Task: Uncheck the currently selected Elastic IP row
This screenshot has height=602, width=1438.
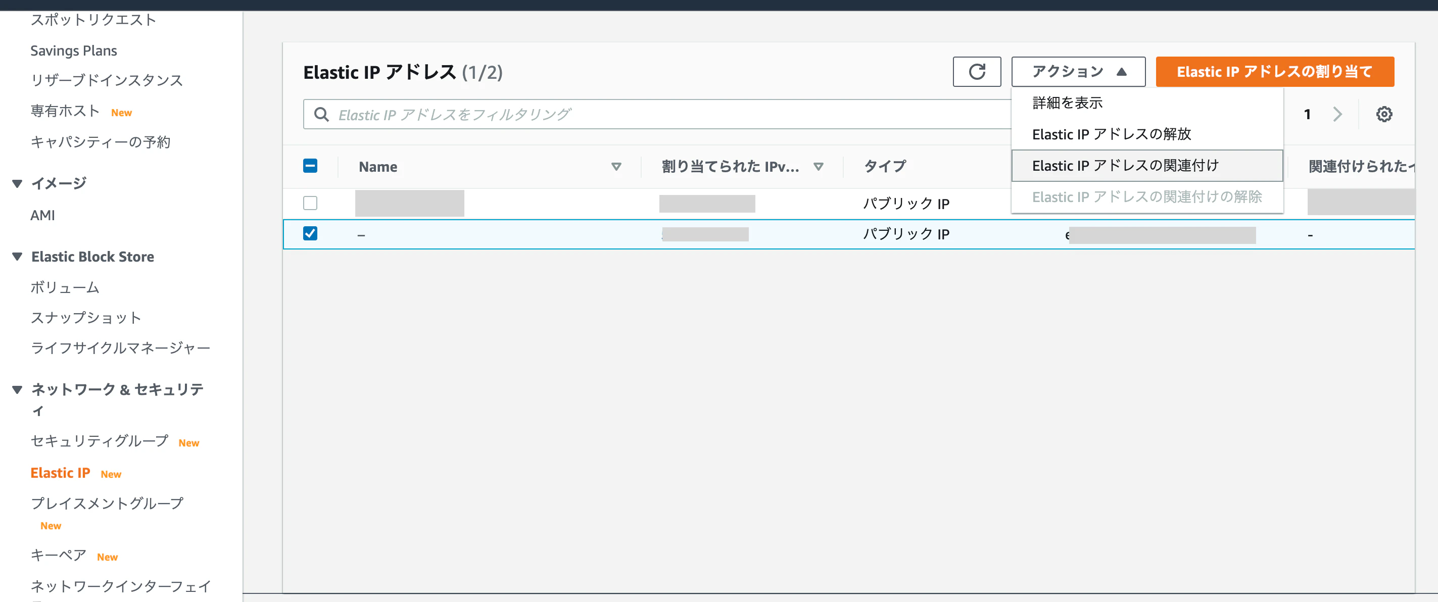Action: [x=310, y=234]
